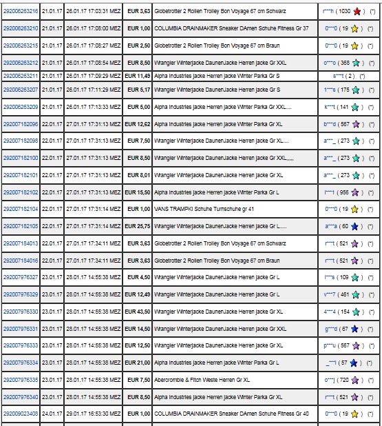Select price cell 'EUR 14,50'
Viewport: 382px width, 426px height.
[x=137, y=329]
